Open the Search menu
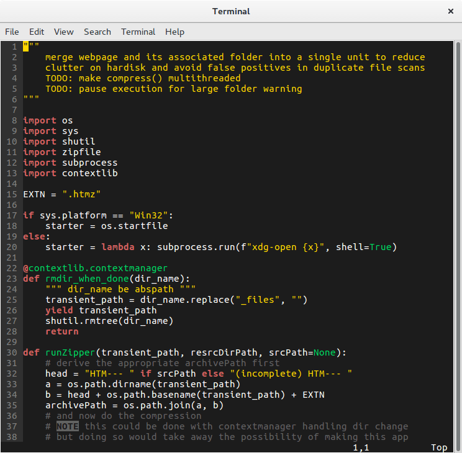The image size is (462, 453). 97,32
